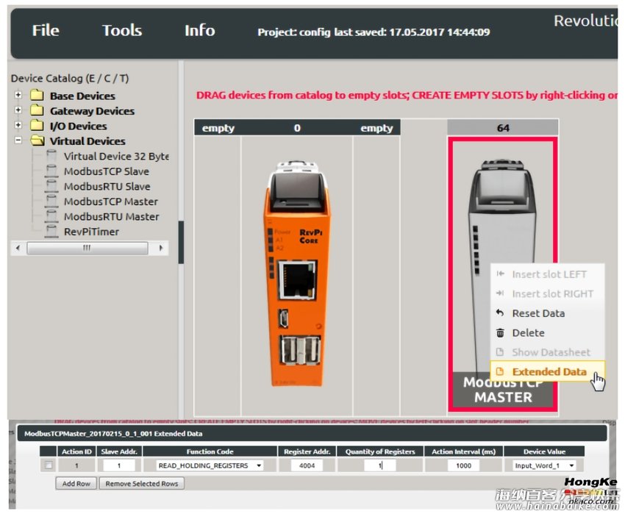The height and width of the screenshot is (514, 625).
Task: Select ModbusTCP Master in catalog
Action: pyautogui.click(x=111, y=201)
